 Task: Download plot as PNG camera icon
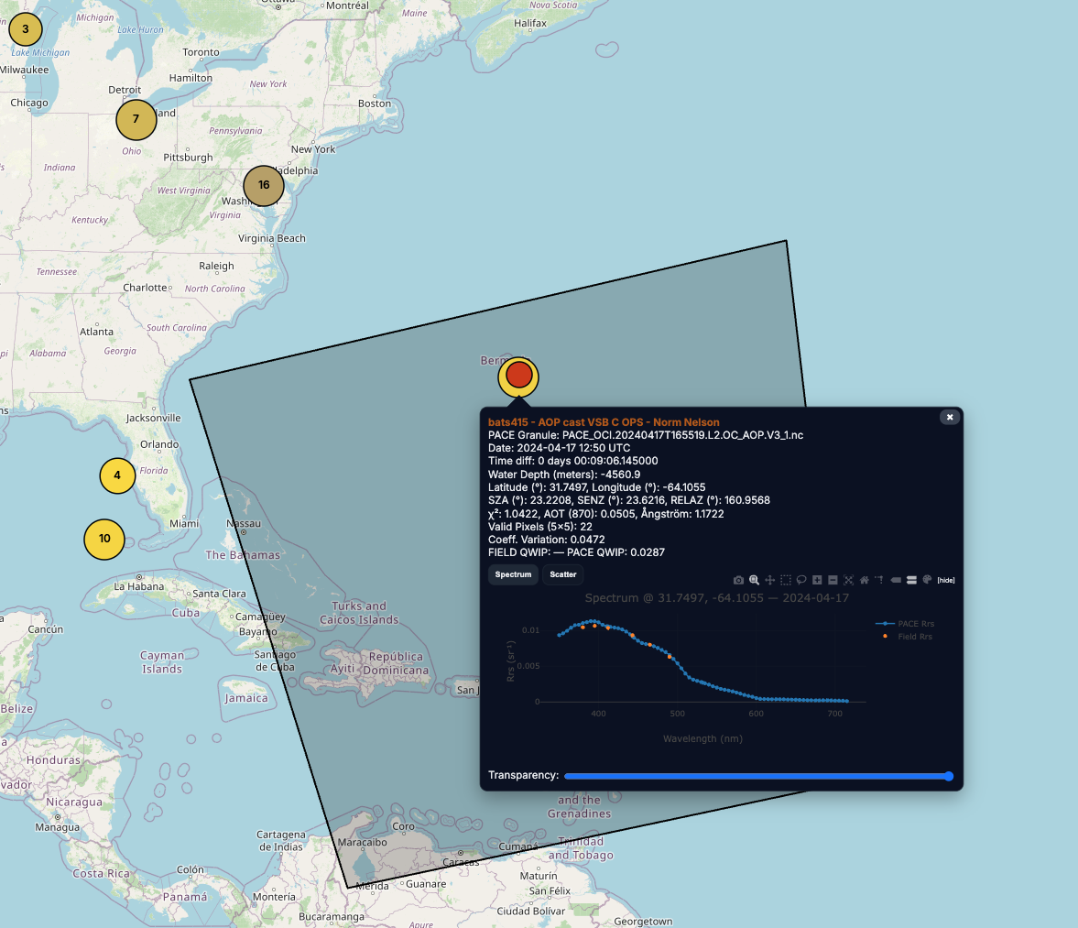738,580
